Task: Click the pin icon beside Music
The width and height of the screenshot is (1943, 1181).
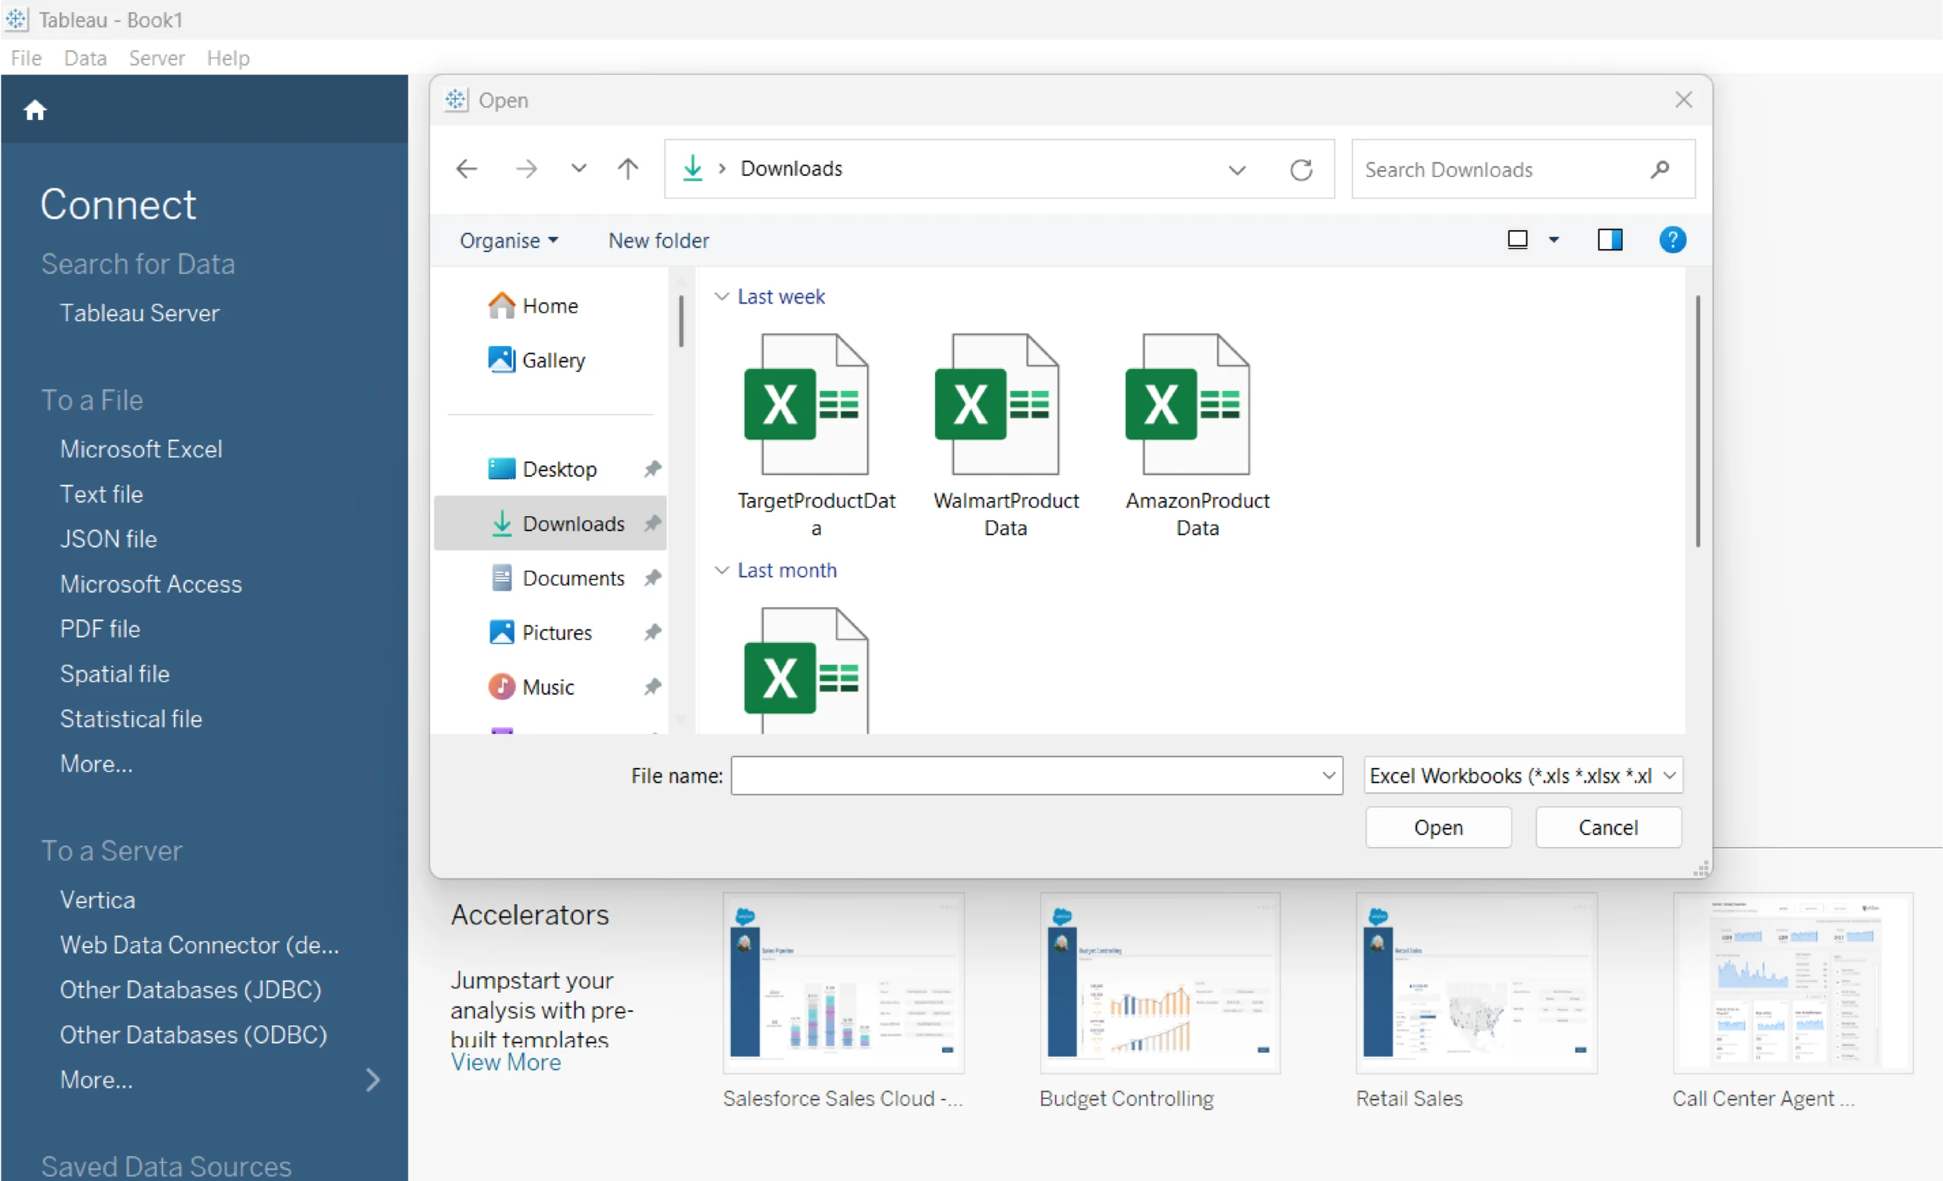Action: coord(652,687)
